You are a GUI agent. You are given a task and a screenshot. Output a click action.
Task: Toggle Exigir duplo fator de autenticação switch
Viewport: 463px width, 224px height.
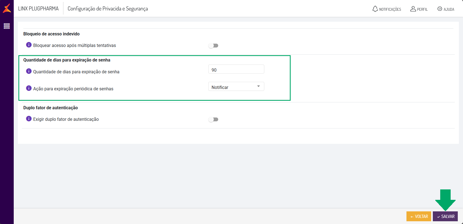click(x=213, y=119)
